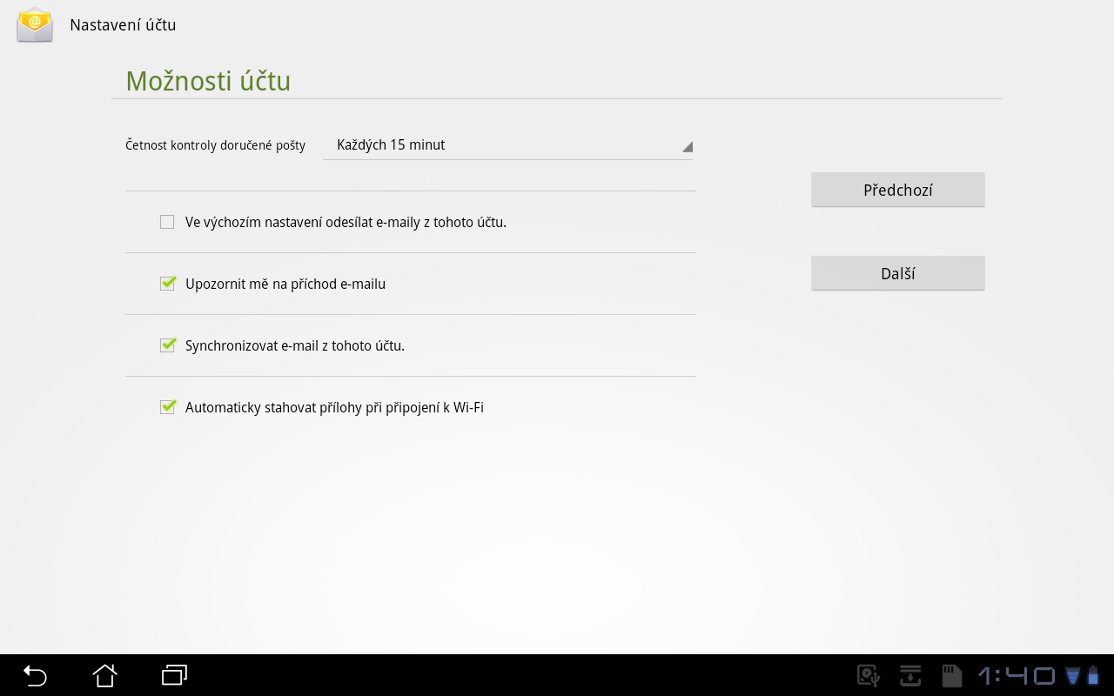Tap the Android back arrow icon
This screenshot has height=696, width=1114.
pyautogui.click(x=35, y=675)
